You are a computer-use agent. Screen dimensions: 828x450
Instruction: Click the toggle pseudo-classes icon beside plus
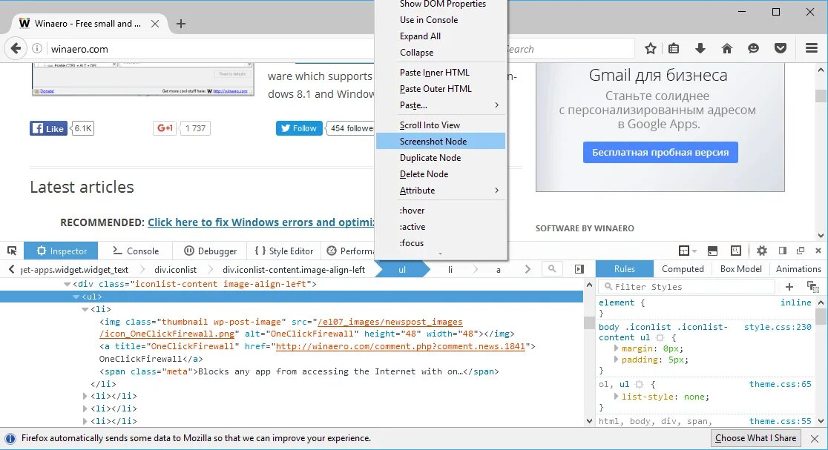pyautogui.click(x=812, y=286)
